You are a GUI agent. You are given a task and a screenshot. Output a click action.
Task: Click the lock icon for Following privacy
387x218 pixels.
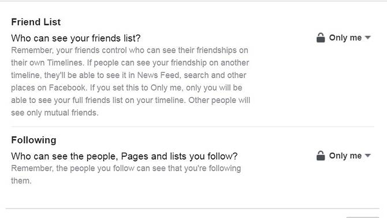(321, 156)
